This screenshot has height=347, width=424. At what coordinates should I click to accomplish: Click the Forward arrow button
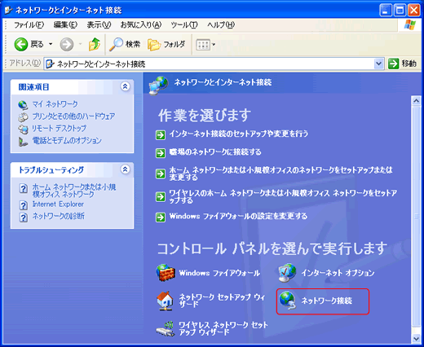pos(67,44)
